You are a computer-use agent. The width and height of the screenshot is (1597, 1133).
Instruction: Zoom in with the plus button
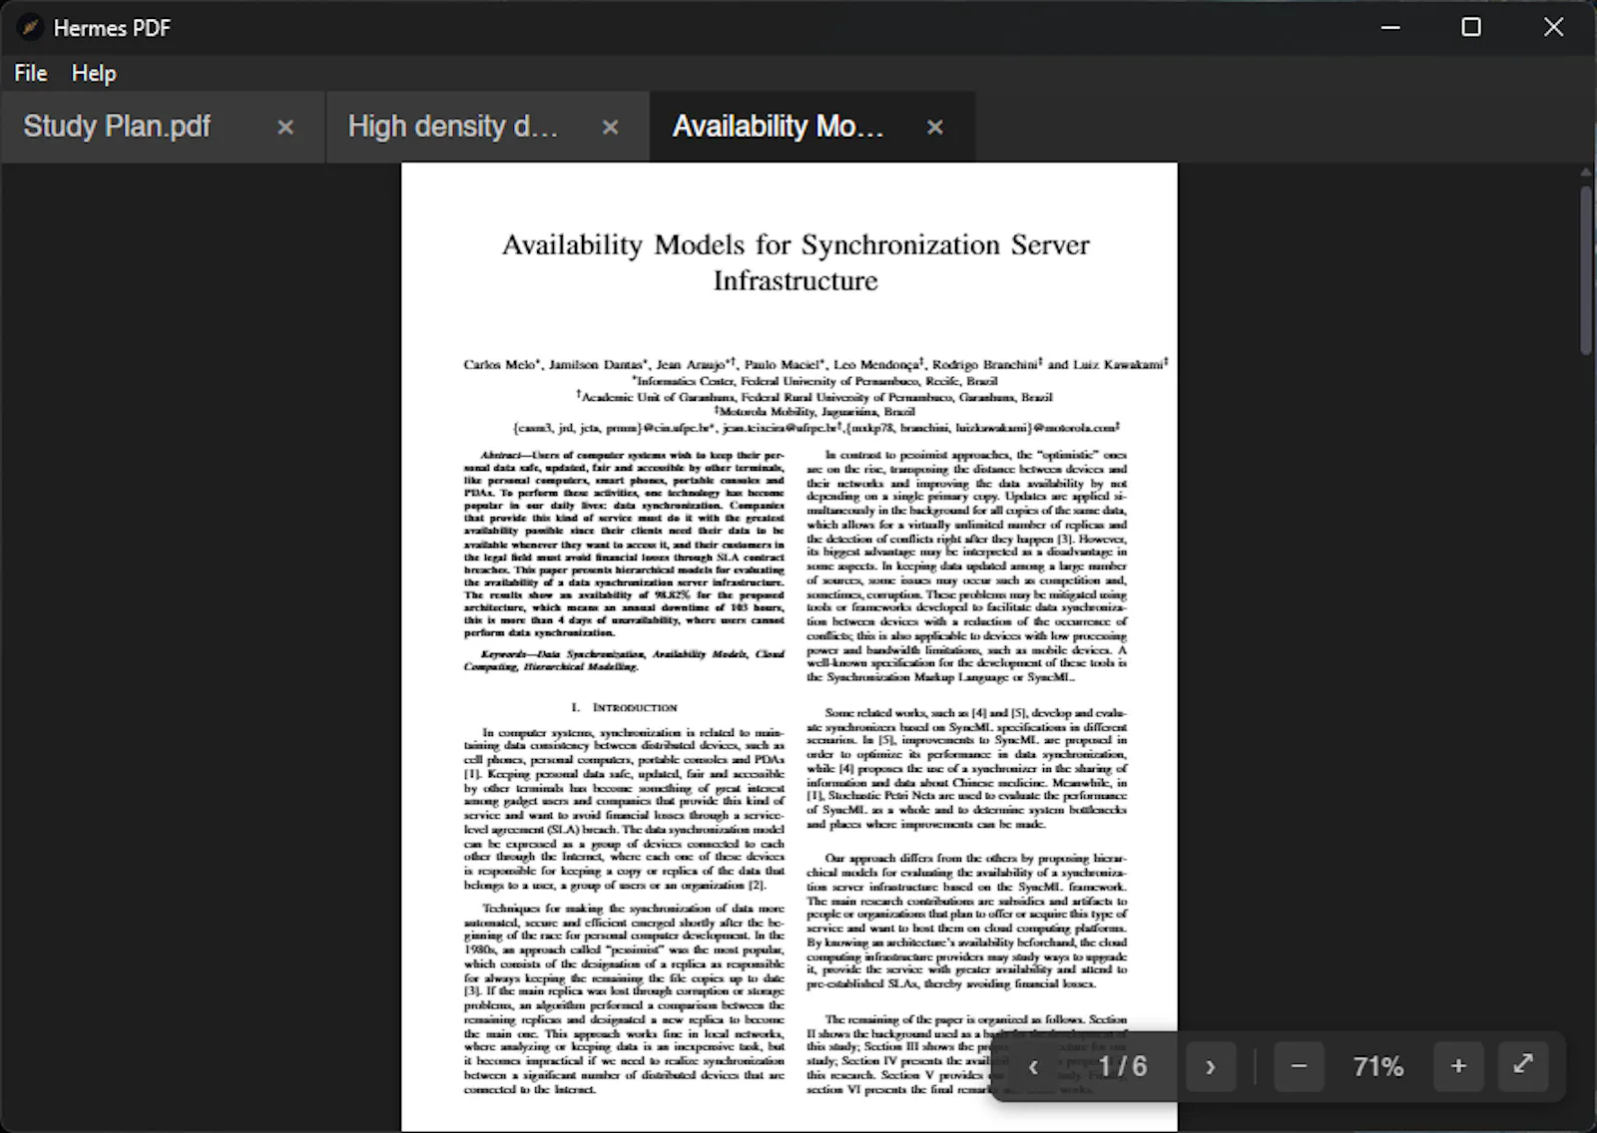[1458, 1066]
